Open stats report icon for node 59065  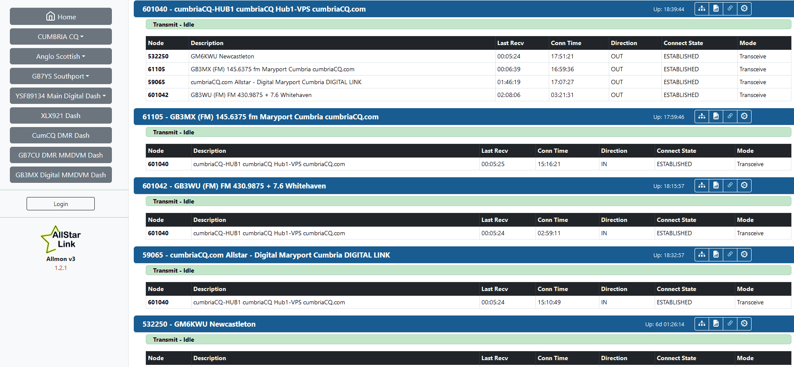[716, 255]
